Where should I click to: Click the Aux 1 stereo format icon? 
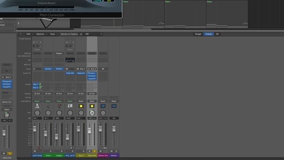[x=78, y=69]
